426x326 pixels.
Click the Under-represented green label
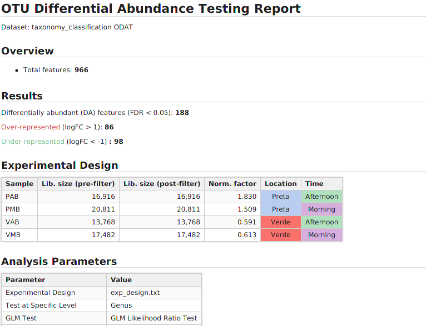click(x=33, y=142)
